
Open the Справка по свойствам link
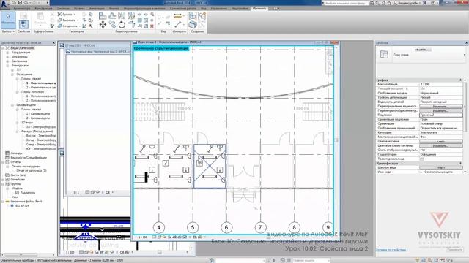[x=391, y=250]
